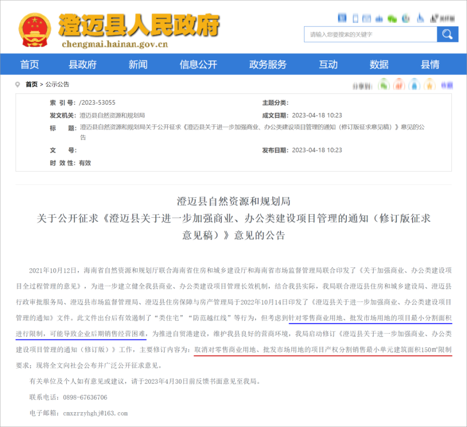Click the 成文日期 value 2023-04-18 10:23

(x=317, y=115)
